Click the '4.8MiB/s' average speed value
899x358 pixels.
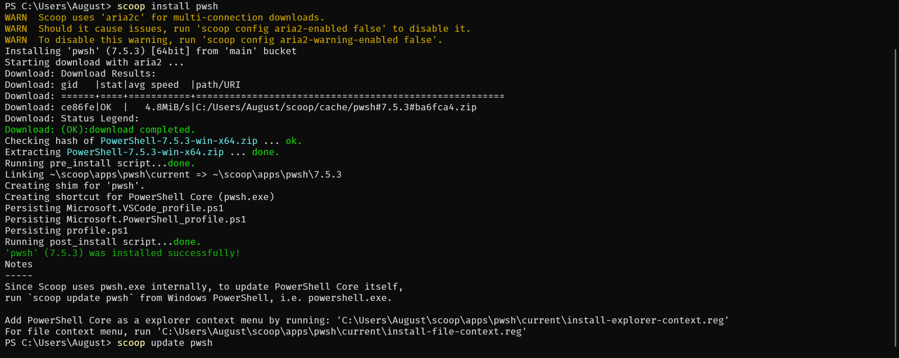(x=167, y=107)
